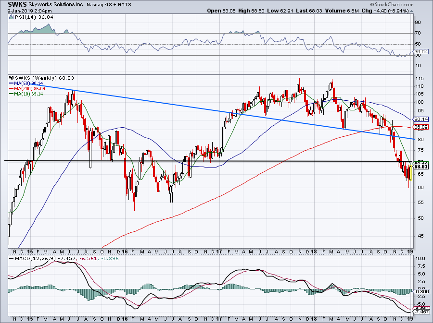
Task: Click the MA(200) 86.09 legend text
Action: point(30,89)
